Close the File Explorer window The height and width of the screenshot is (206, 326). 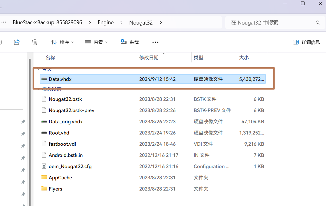click(320, 3)
